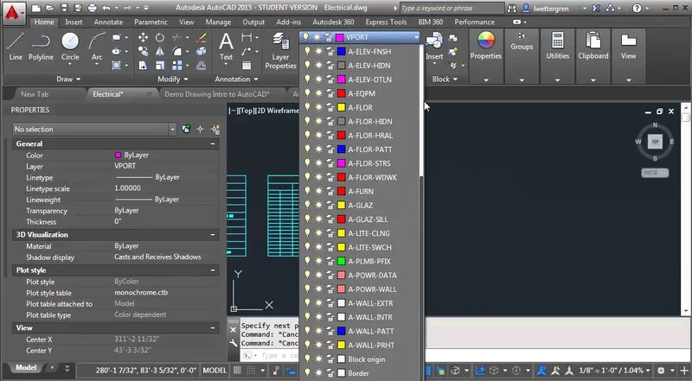Expand the Block panel

click(445, 79)
